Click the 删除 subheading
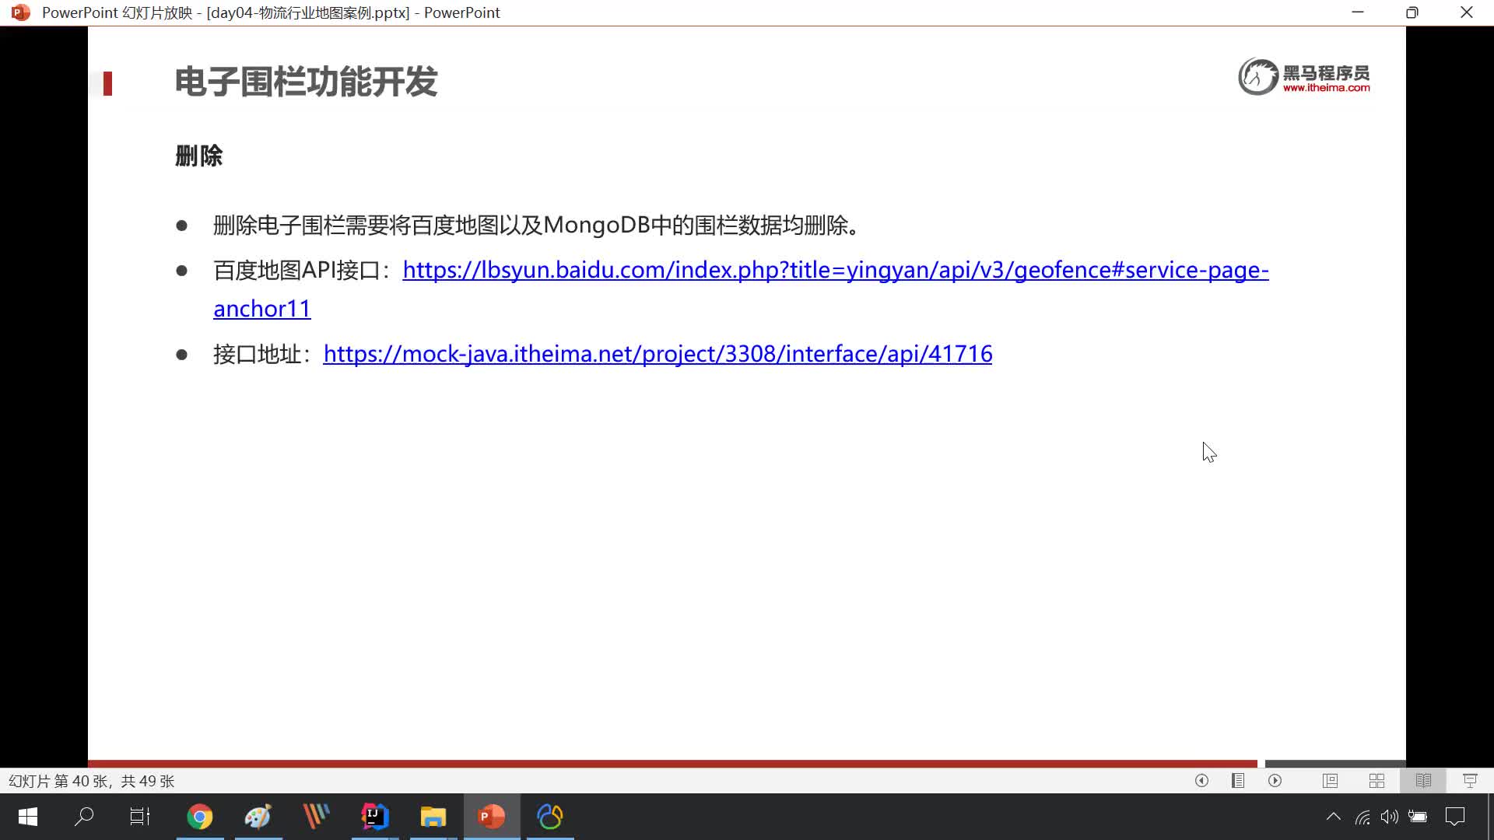Viewport: 1494px width, 840px height. (199, 156)
